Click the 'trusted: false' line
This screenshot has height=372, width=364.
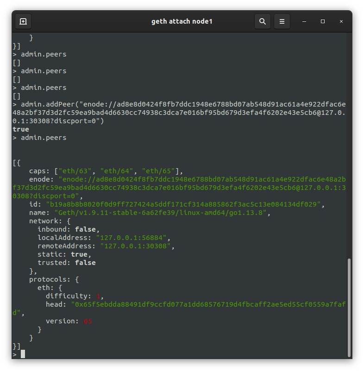pyautogui.click(x=67, y=263)
